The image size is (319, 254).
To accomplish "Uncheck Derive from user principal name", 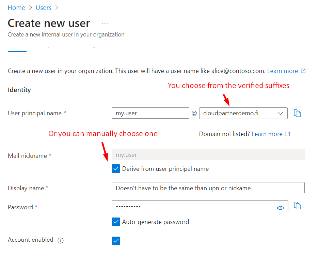I will tap(116, 169).
